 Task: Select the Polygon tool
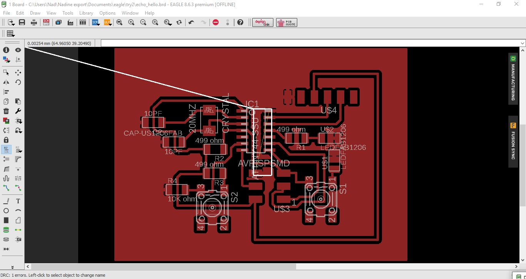(18, 220)
